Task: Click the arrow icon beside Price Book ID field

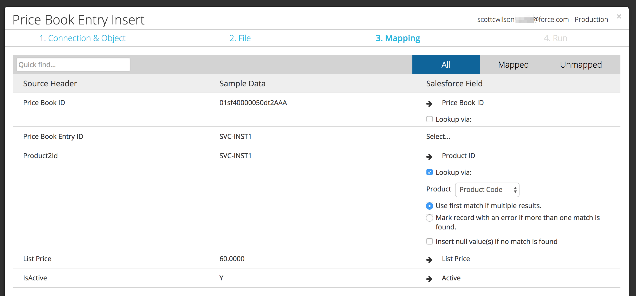Action: coord(429,104)
